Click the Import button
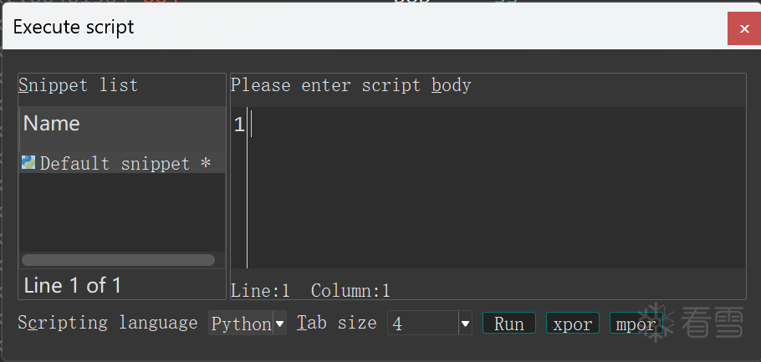Image resolution: width=761 pixels, height=362 pixels. coord(635,324)
